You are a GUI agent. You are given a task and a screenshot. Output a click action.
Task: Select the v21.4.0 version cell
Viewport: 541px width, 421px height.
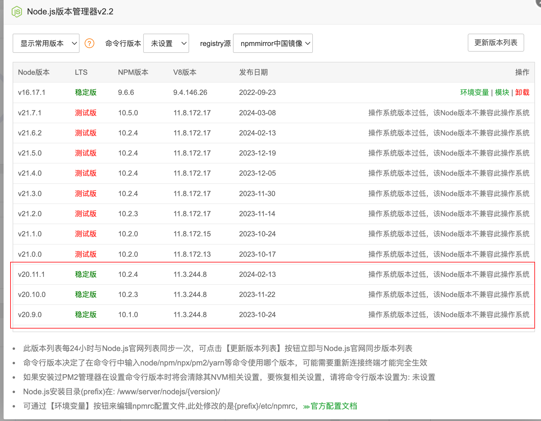tap(30, 173)
